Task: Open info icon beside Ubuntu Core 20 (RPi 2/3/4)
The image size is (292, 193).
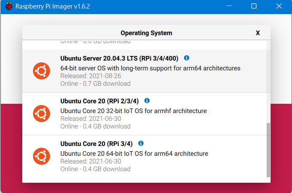Action: (147, 101)
